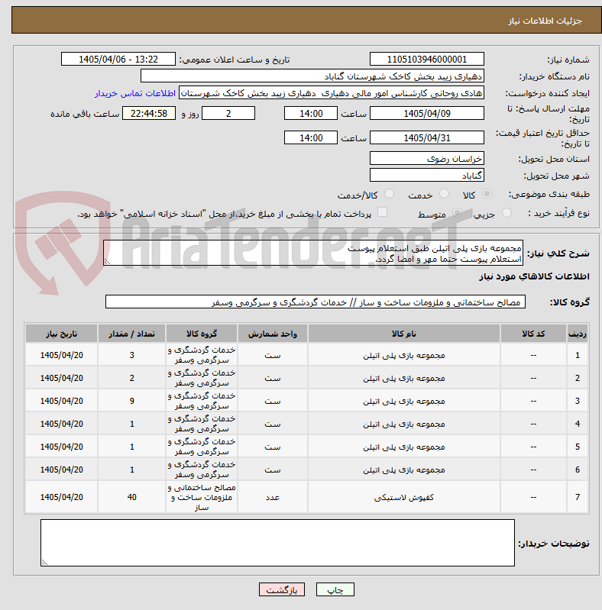Click the request creator field هادی روحانی
This screenshot has width=602, height=610.
tap(332, 93)
